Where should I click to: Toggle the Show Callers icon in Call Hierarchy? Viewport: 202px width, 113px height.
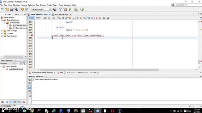point(29,88)
